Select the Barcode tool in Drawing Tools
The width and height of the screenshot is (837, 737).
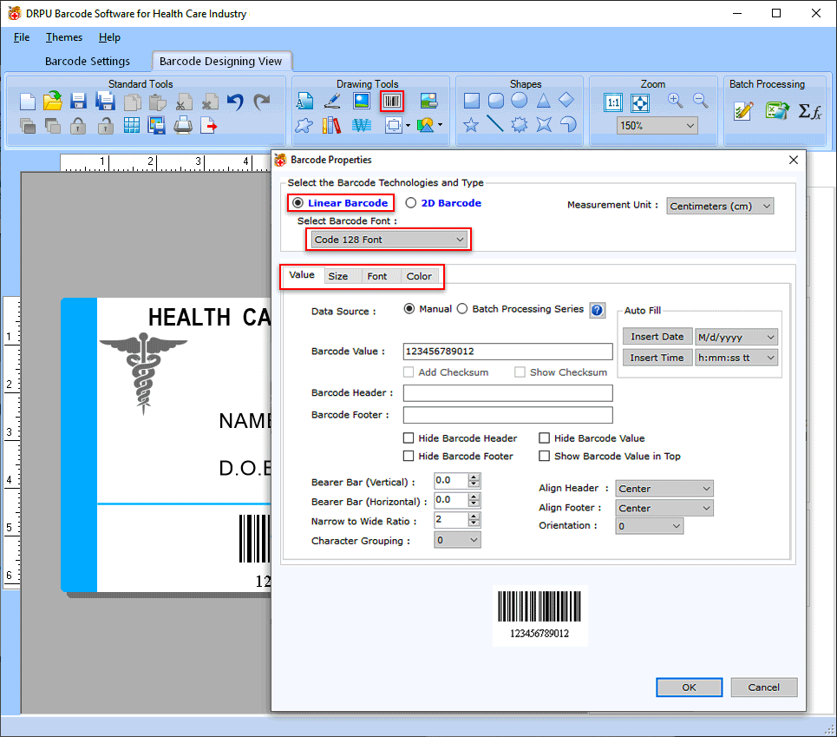[x=391, y=101]
